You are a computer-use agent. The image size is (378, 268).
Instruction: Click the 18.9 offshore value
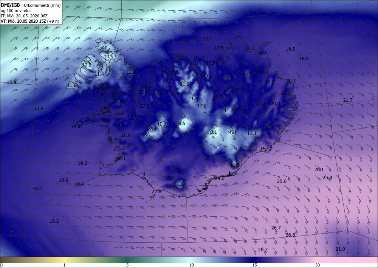[x=64, y=180]
